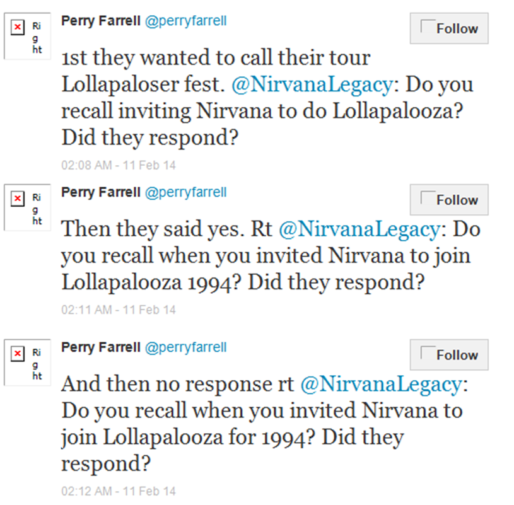
Task: Click Perry Farrell name on "Then they said yes" tweet
Action: [x=101, y=192]
